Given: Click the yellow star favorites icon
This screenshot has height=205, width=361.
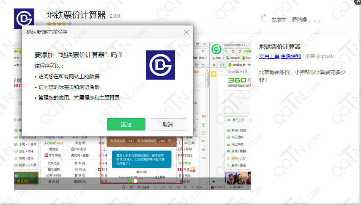Looking at the screenshot, I should 213,74.
